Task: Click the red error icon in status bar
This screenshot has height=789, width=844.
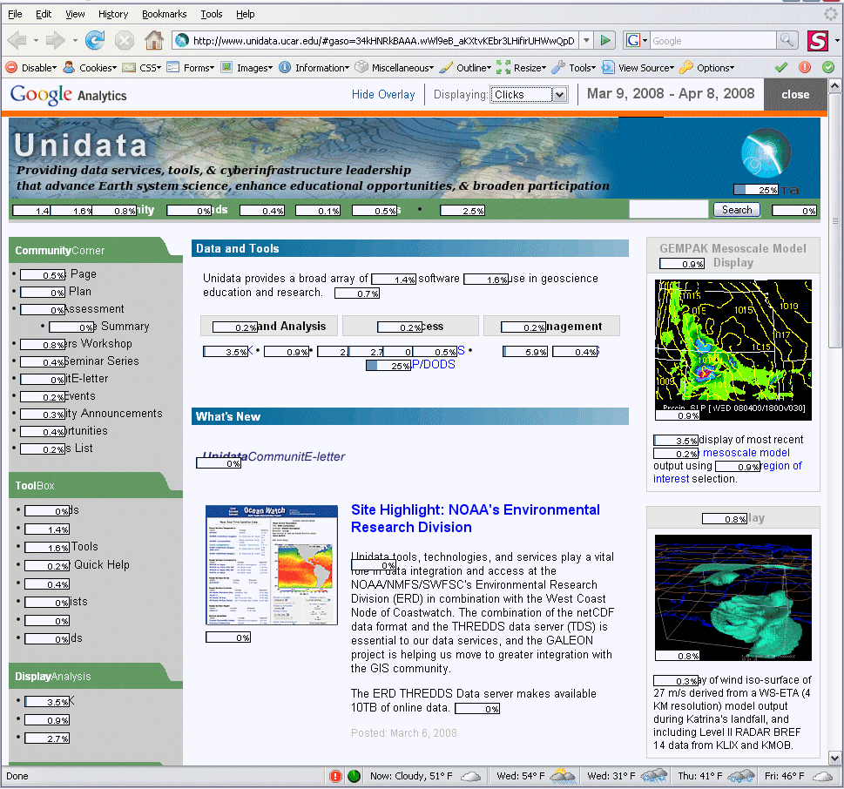Action: click(x=335, y=776)
